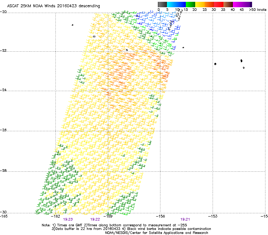The width and height of the screenshot is (268, 235).
Task: Click the latitude label '-26'
Action: [3, 130]
